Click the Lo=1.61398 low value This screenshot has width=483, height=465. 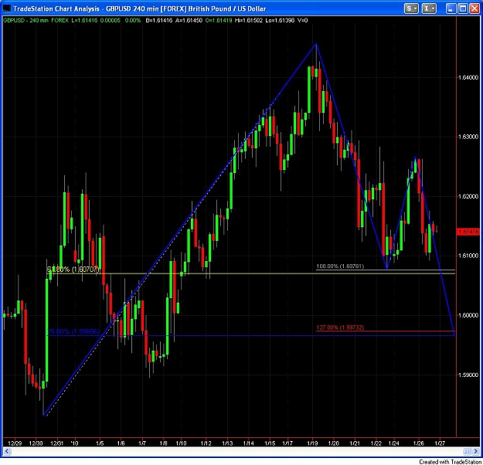(x=280, y=21)
